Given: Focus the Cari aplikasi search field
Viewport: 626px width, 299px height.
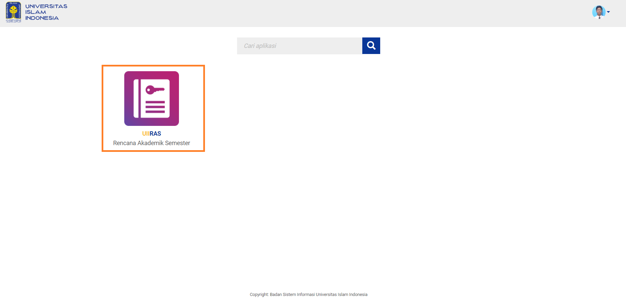Looking at the screenshot, I should coord(299,46).
